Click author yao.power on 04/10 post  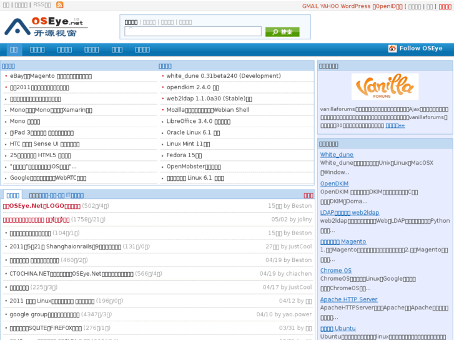point(297,314)
